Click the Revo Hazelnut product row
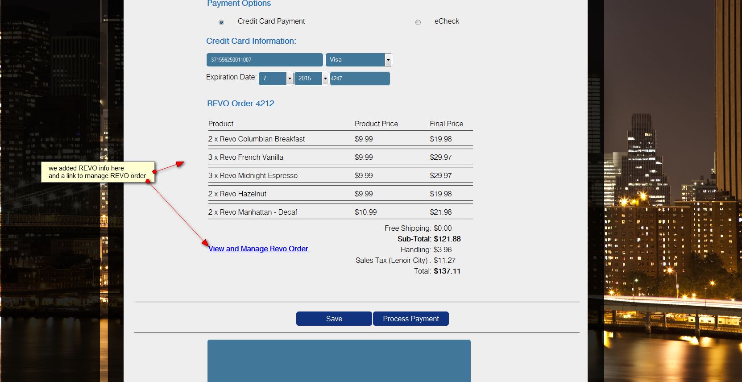This screenshot has width=742, height=382. tap(340, 194)
